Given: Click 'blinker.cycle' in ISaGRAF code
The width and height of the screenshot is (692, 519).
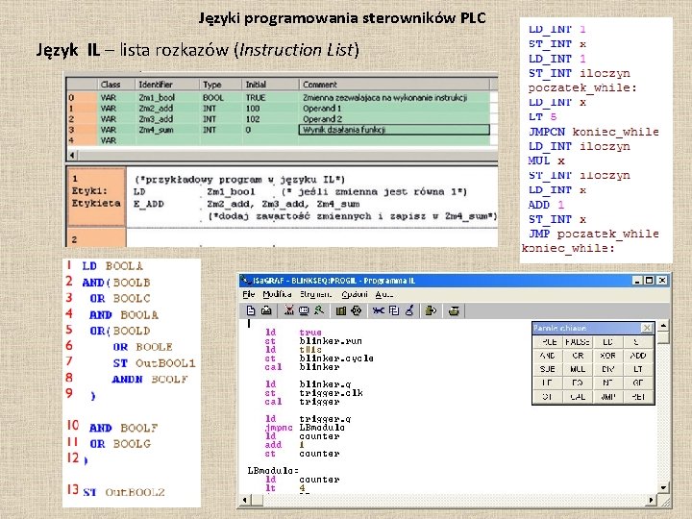Looking at the screenshot, I should tap(336, 358).
